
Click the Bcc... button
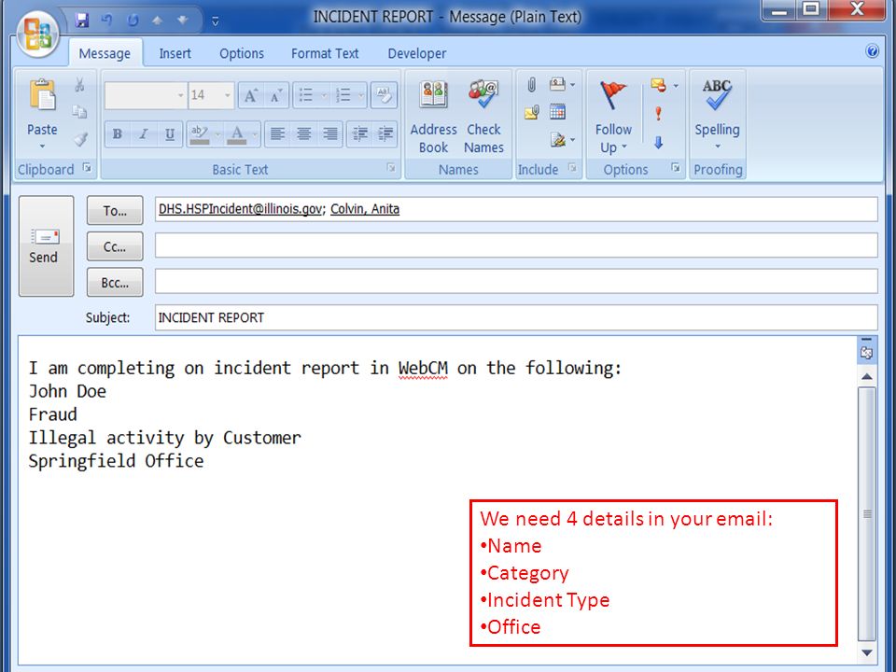tap(115, 283)
